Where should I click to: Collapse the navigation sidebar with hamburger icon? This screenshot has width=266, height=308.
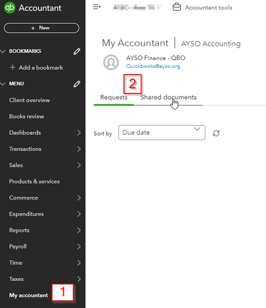pyautogui.click(x=97, y=7)
